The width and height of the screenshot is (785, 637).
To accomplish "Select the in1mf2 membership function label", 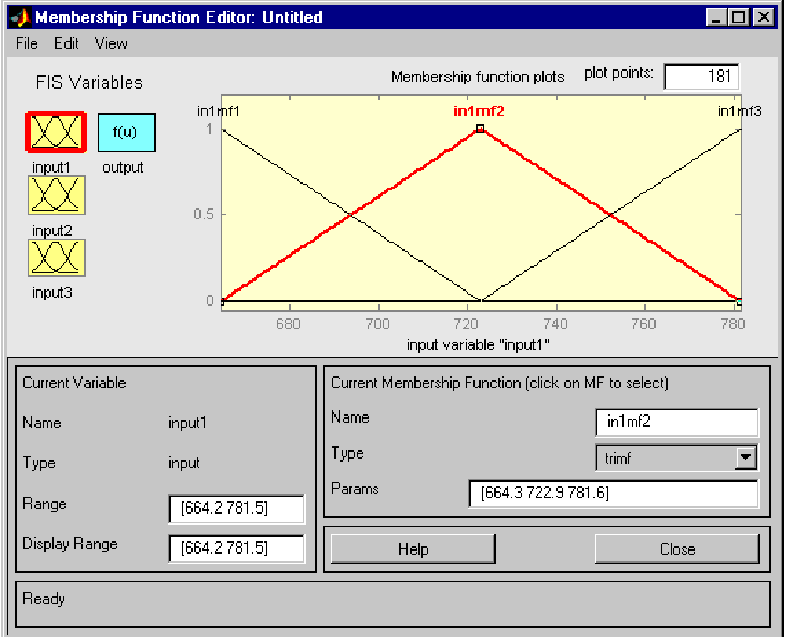I will (x=479, y=111).
